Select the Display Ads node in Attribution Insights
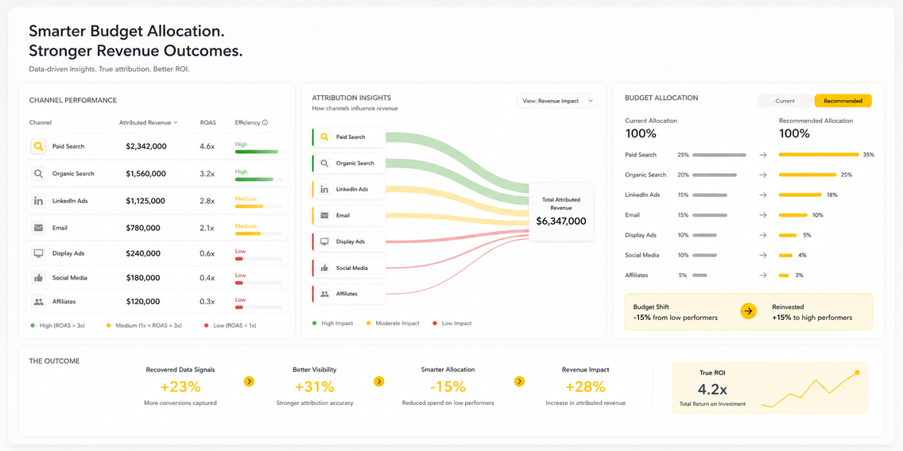 (348, 242)
